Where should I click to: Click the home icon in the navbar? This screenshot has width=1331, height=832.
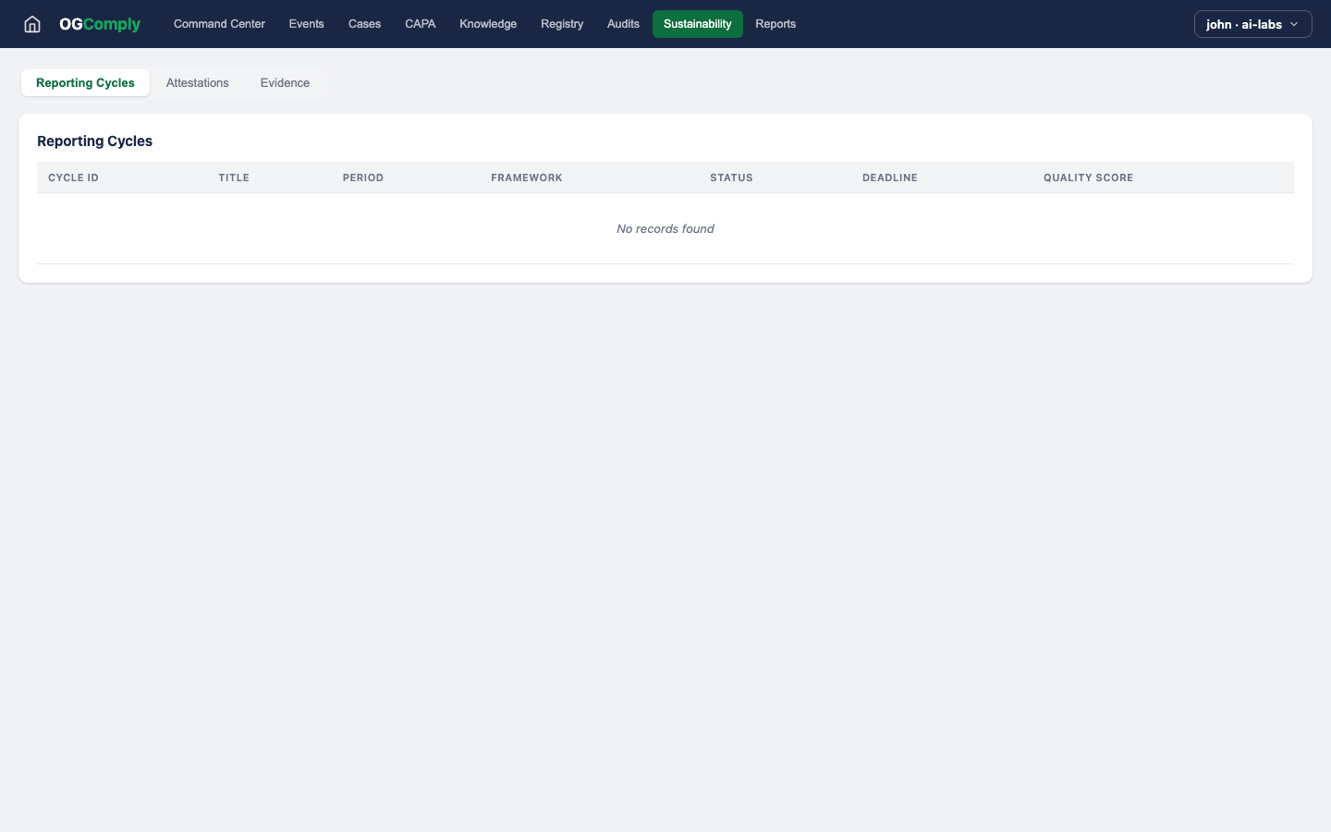[x=32, y=24]
